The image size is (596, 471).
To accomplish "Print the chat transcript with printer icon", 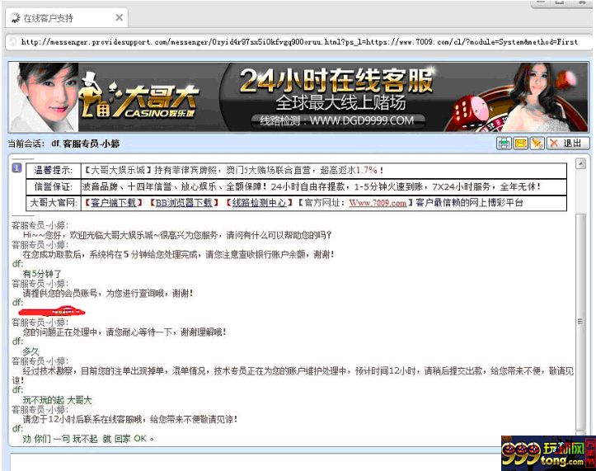I will (x=504, y=144).
